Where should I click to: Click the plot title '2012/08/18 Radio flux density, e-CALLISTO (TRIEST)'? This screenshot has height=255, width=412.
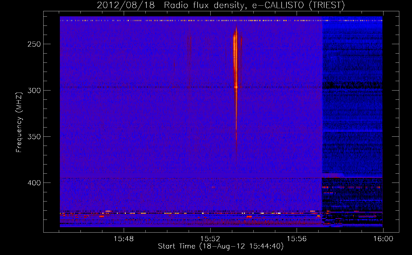pos(221,5)
